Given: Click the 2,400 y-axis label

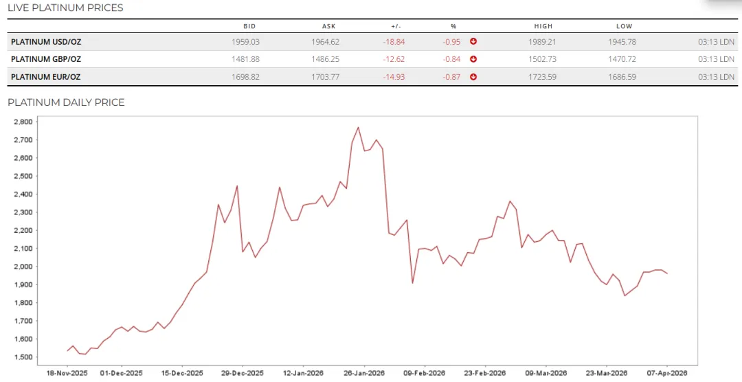Looking at the screenshot, I should (23, 194).
